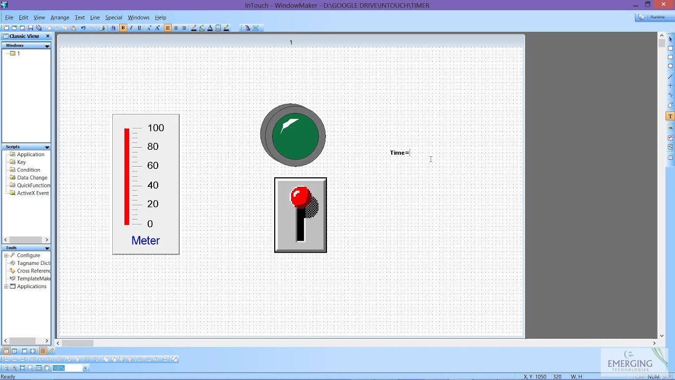This screenshot has height=380, width=675.
Task: Toggle the Application Explorer view icon
Action: pos(6,351)
